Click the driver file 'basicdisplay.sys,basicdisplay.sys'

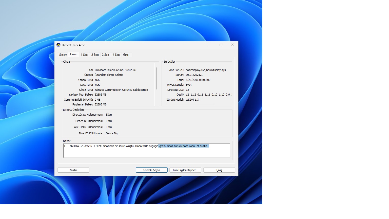coord(206,70)
